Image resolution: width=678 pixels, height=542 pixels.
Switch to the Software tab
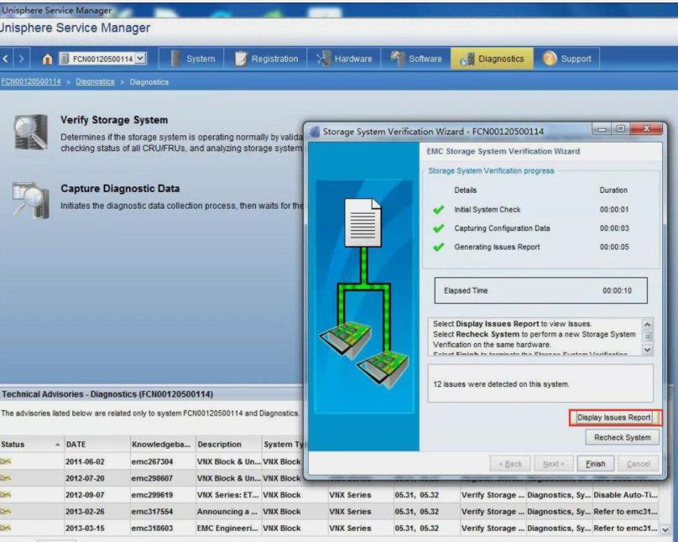(x=416, y=59)
